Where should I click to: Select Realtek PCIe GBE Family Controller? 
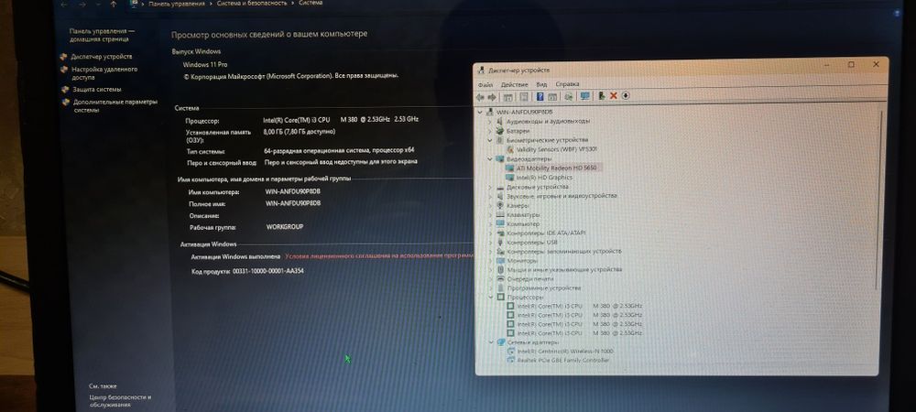(x=563, y=361)
